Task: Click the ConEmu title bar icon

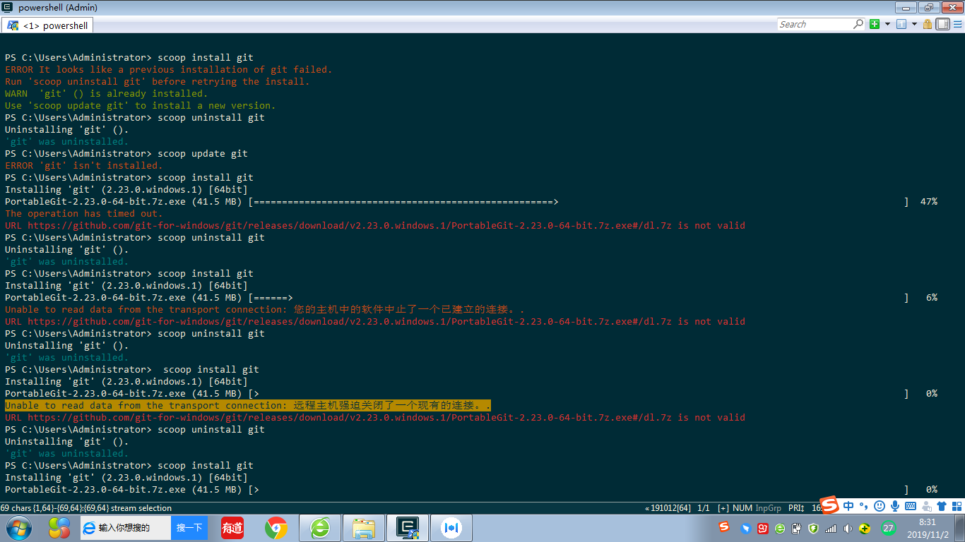Action: pyautogui.click(x=8, y=8)
